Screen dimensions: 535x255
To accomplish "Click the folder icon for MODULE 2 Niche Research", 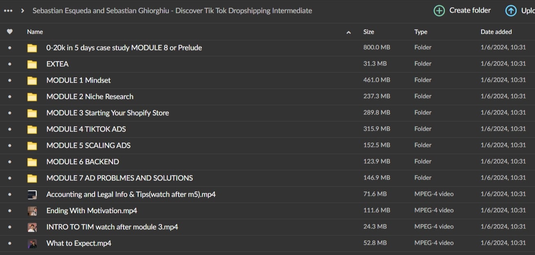I will coord(32,97).
